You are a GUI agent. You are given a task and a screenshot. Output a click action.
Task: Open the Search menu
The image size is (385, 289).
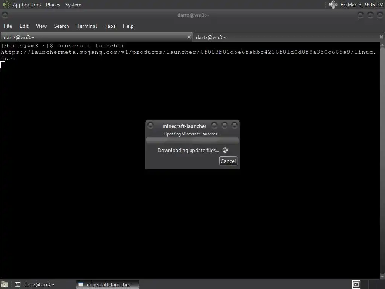pyautogui.click(x=61, y=26)
